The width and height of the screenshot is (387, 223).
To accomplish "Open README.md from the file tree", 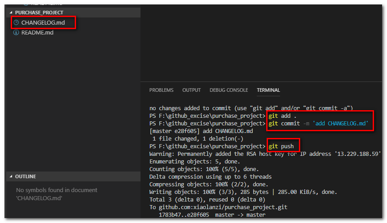I will click(37, 32).
